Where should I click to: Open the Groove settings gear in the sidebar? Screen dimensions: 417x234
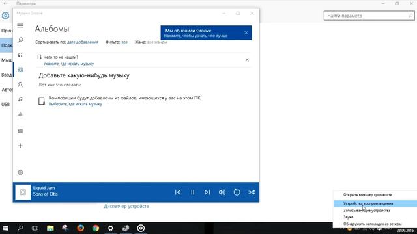click(x=20, y=172)
